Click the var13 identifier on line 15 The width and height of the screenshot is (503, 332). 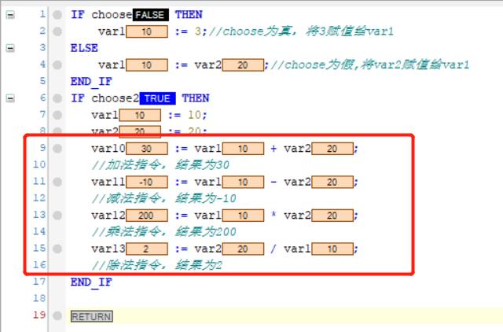click(108, 249)
